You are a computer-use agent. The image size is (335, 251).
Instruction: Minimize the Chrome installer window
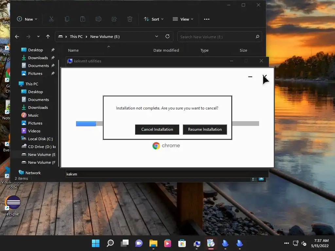[x=250, y=77]
